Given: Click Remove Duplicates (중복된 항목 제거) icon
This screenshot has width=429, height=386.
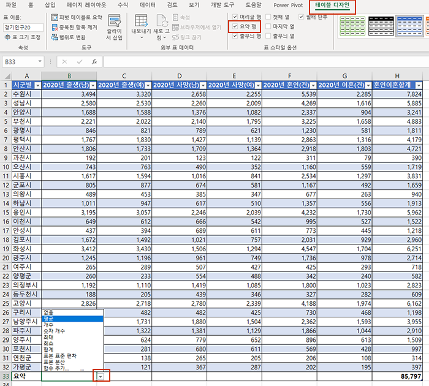Looking at the screenshot, I should [55, 28].
